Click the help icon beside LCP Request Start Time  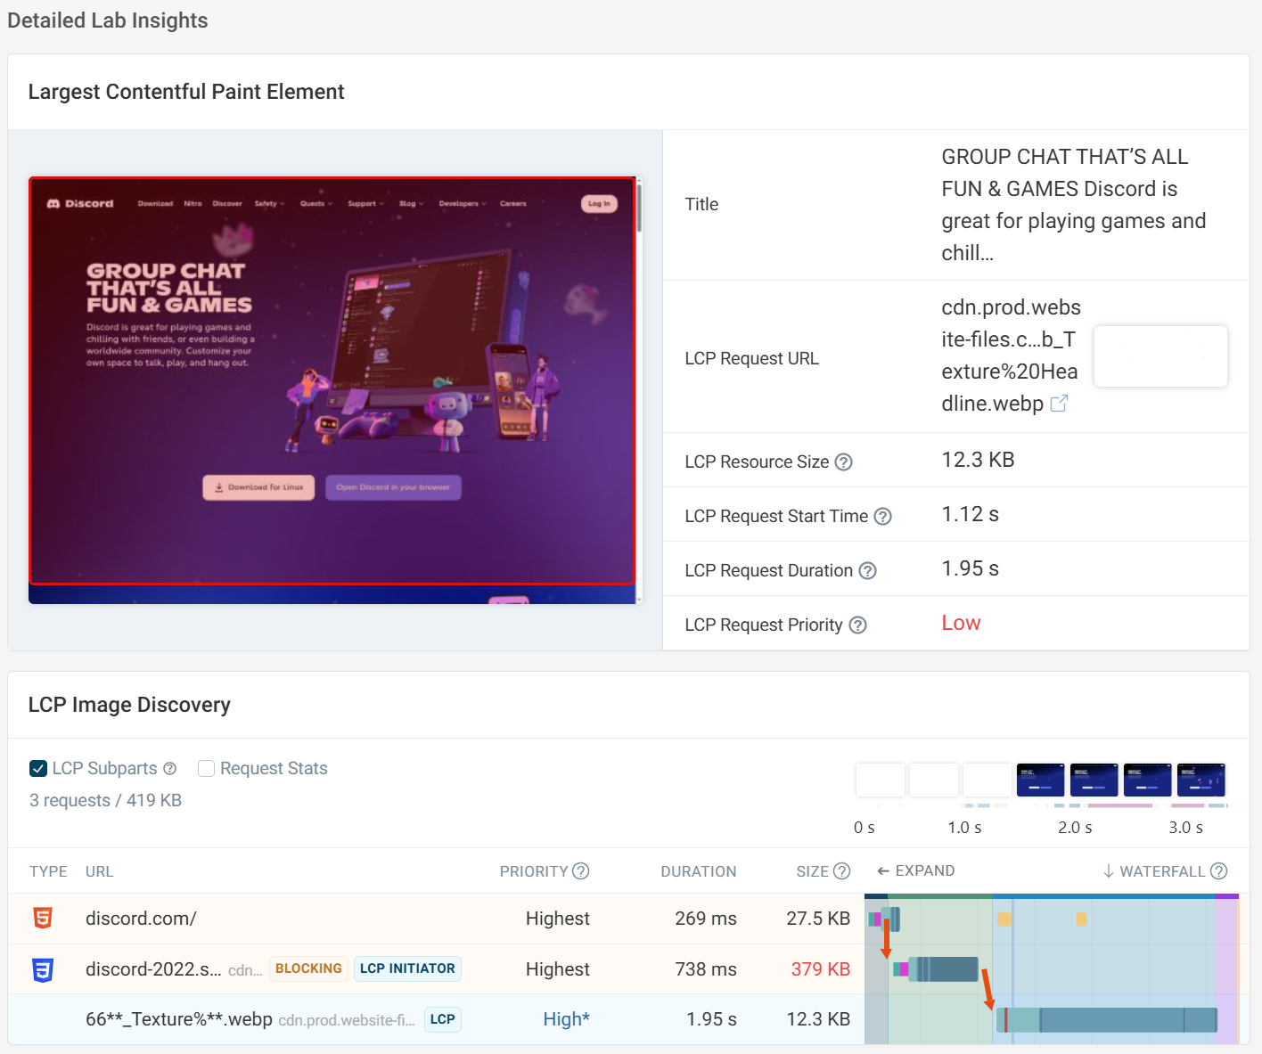(x=882, y=516)
